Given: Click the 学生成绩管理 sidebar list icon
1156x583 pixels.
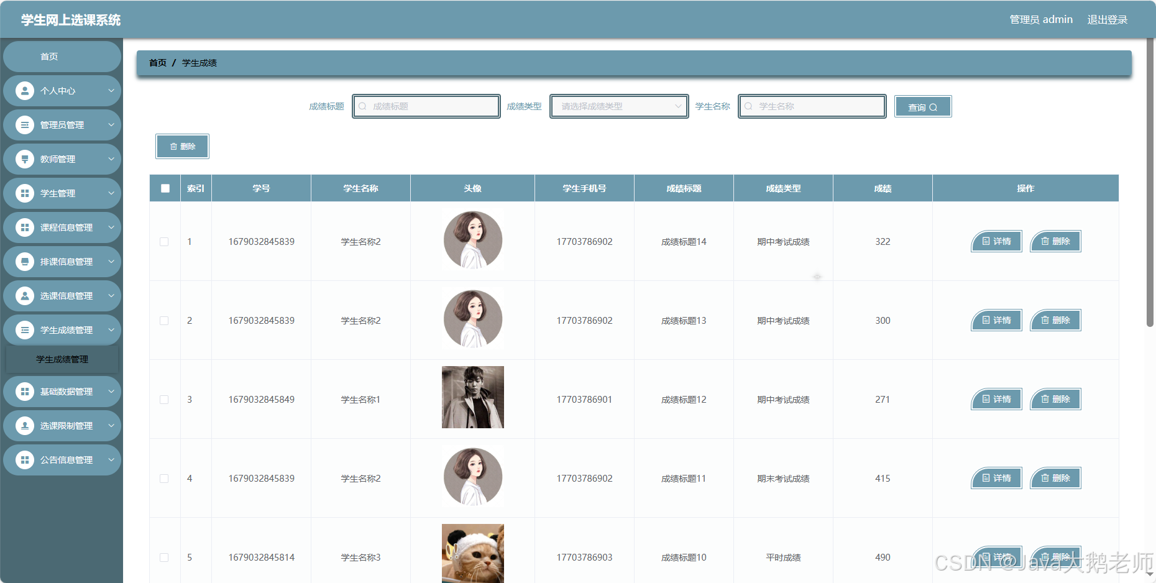Looking at the screenshot, I should pos(25,330).
